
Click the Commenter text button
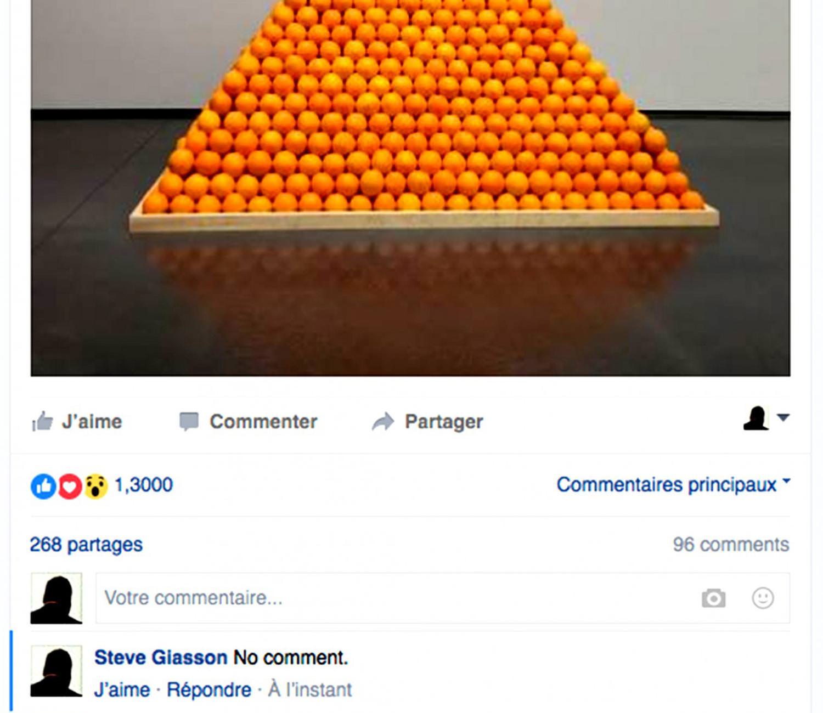tap(263, 421)
